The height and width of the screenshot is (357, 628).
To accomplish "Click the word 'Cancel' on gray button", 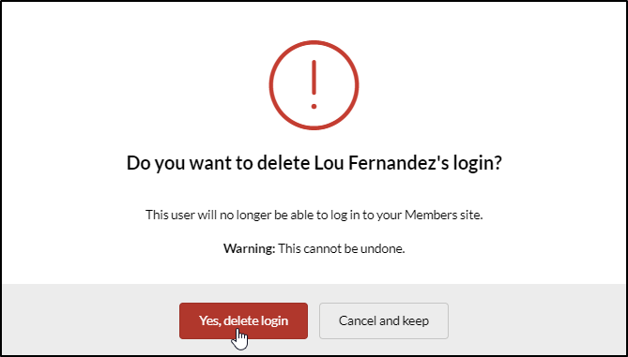I will (354, 320).
